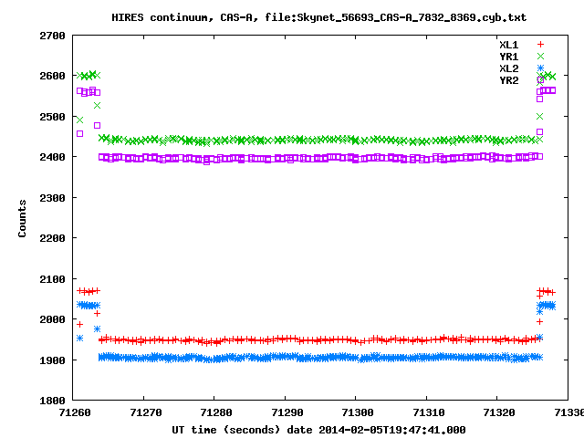Click the x-axis tick value 71320
Image resolution: width=584 pixels, height=438 pixels.
coord(499,412)
